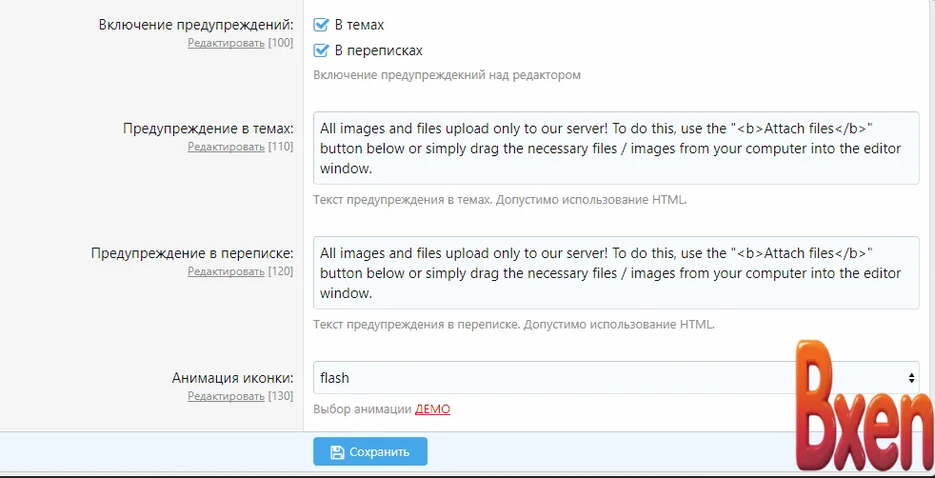This screenshot has height=478, width=935.
Task: Click the Bxen watermark logo
Action: 862,409
